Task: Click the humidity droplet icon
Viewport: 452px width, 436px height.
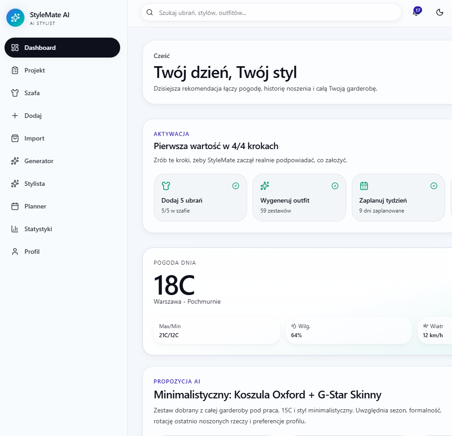Action: pos(294,326)
